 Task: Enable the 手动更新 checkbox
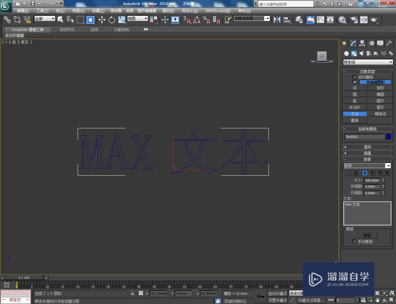[354, 241]
